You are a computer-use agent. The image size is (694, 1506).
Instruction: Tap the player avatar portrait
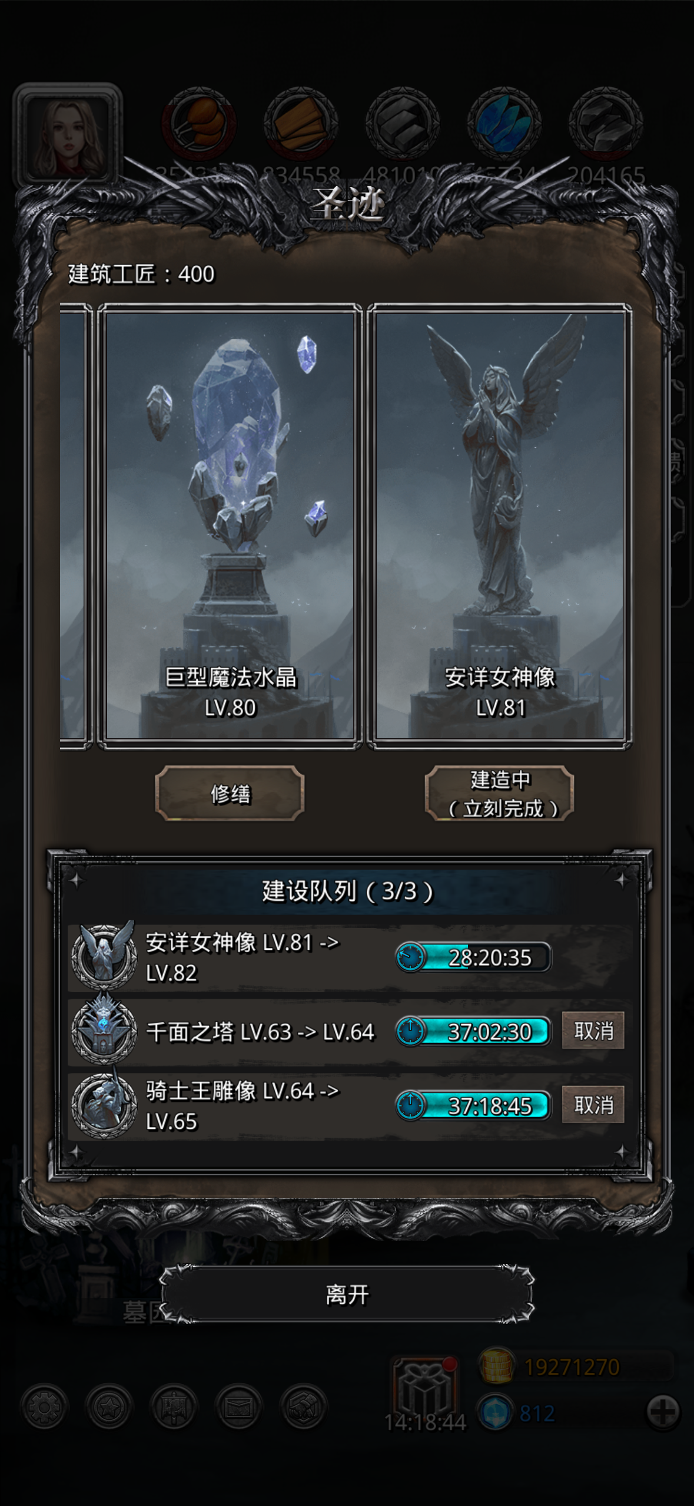click(68, 137)
